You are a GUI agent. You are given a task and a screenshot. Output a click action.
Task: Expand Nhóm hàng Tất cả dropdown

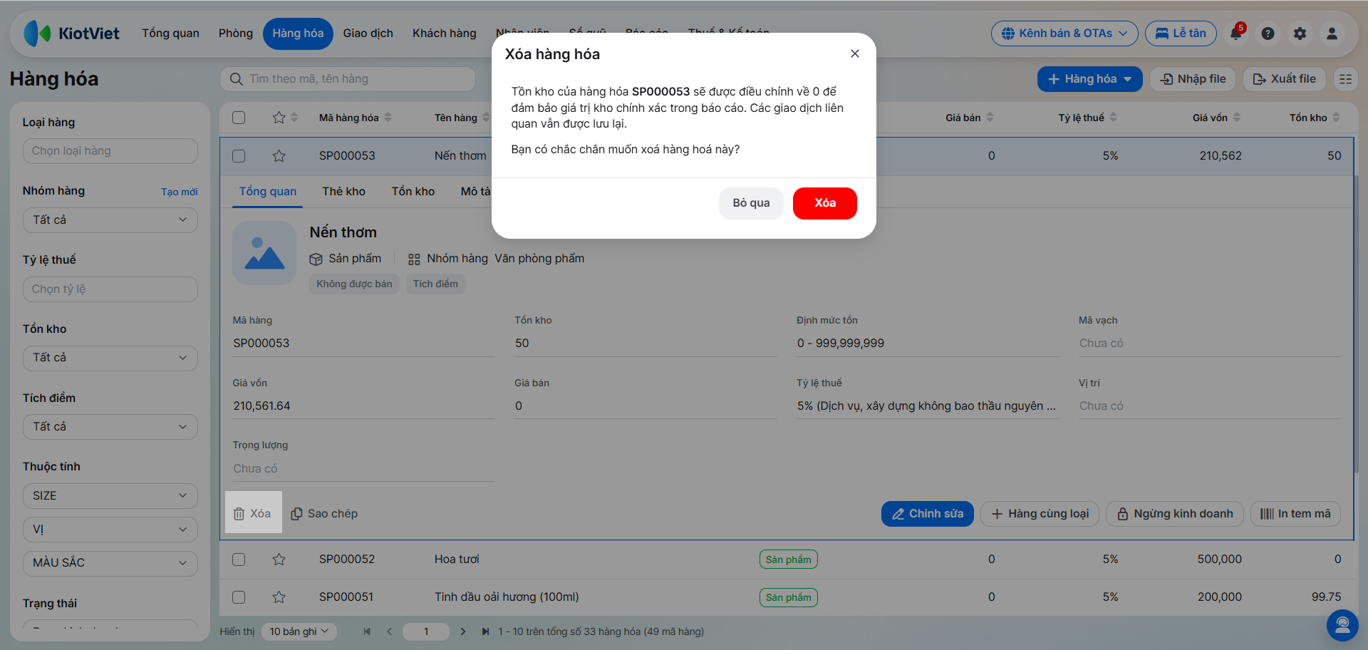[110, 220]
